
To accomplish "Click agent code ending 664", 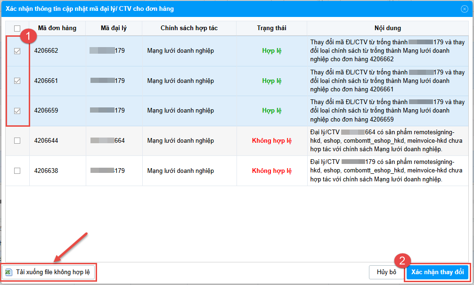I will (107, 140).
